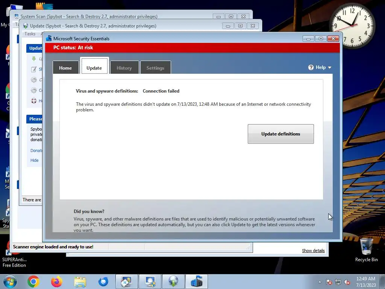Launch Google Chrome from the taskbar

(33, 281)
